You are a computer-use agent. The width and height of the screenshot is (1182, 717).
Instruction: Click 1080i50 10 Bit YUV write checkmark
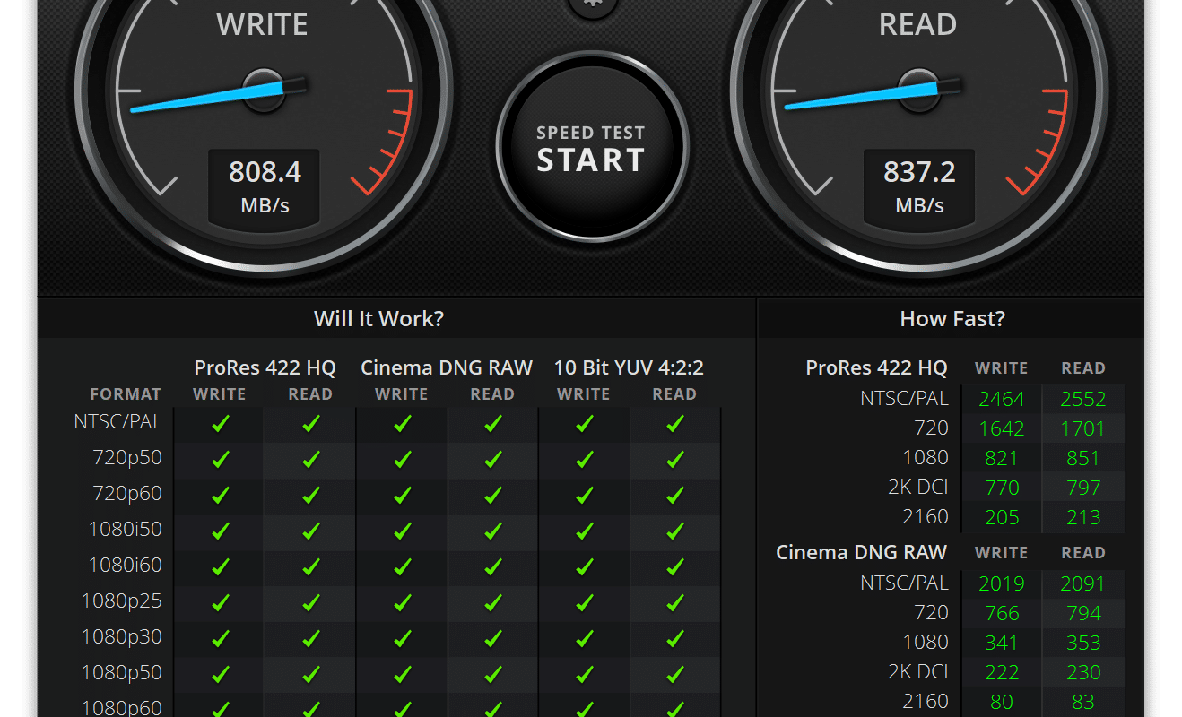[584, 531]
